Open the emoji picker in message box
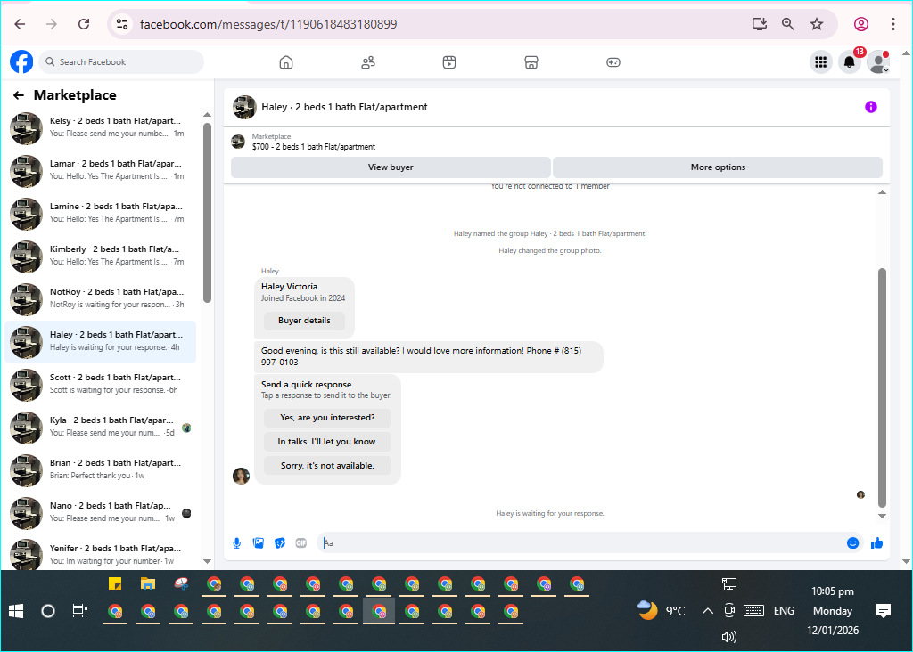Image resolution: width=913 pixels, height=652 pixels. (x=852, y=543)
